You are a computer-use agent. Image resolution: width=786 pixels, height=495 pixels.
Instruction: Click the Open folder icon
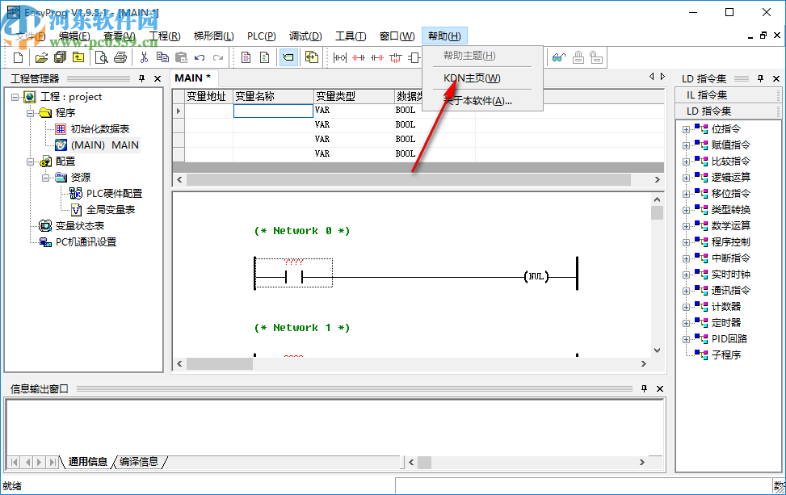[x=41, y=57]
